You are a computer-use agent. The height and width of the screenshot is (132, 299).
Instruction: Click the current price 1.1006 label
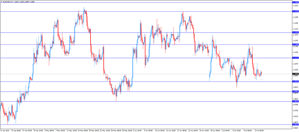pos(295,74)
